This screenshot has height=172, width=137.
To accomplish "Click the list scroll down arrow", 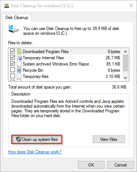I will point(126,78).
